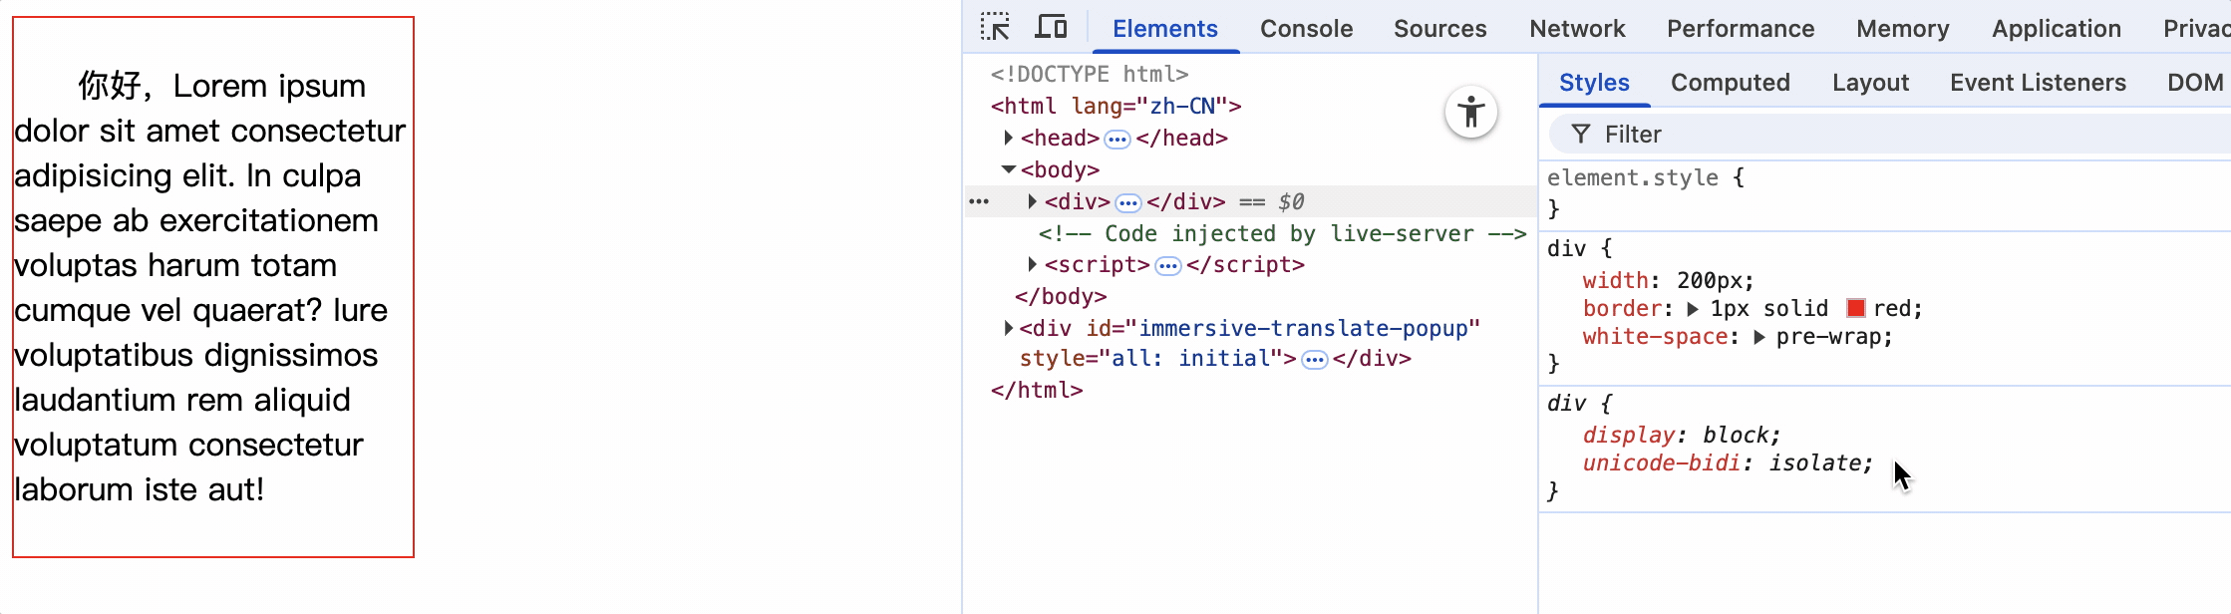2231x614 pixels.
Task: Click the accessibility figure floating button
Action: pos(1471,112)
